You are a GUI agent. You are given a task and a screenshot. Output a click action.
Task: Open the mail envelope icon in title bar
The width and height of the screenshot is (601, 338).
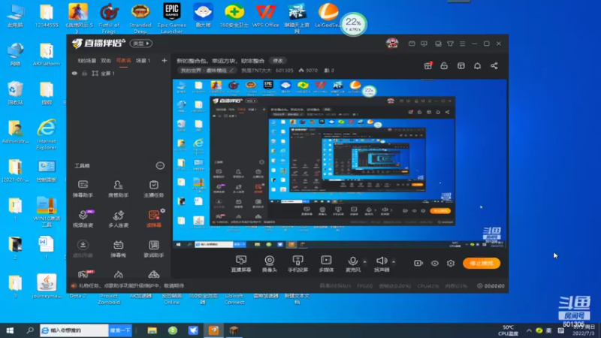(412, 44)
